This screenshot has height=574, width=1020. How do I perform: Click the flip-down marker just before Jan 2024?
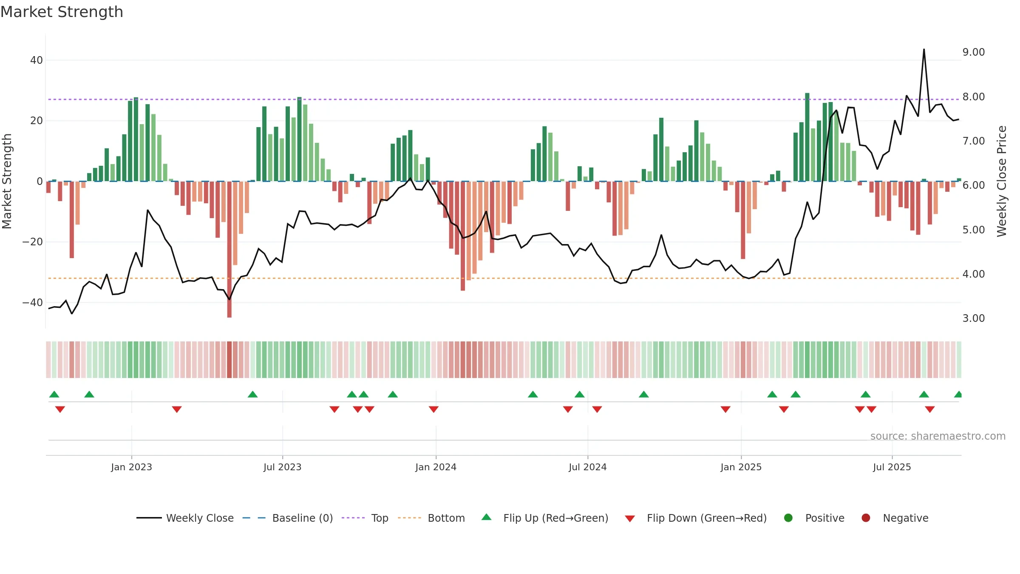(x=433, y=409)
